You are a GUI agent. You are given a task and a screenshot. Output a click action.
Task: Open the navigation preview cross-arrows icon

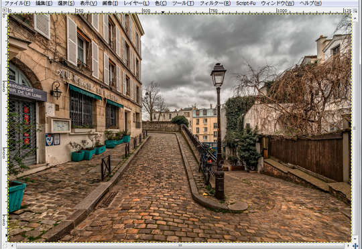[355, 246]
